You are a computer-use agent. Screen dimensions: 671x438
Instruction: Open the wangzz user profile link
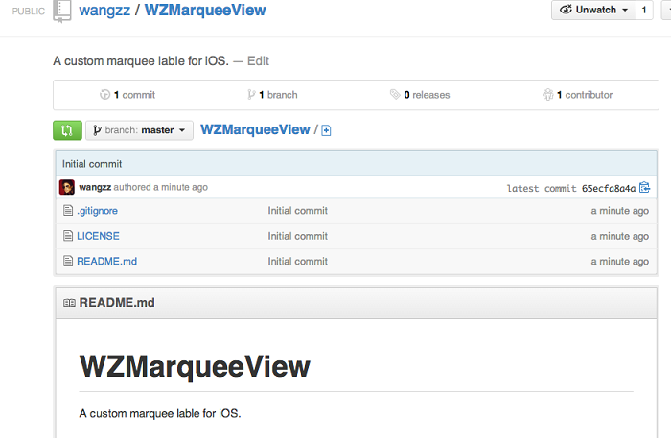click(x=104, y=10)
